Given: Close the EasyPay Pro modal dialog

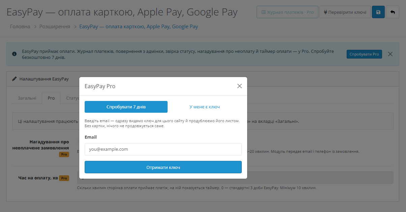Looking at the screenshot, I should [x=239, y=86].
